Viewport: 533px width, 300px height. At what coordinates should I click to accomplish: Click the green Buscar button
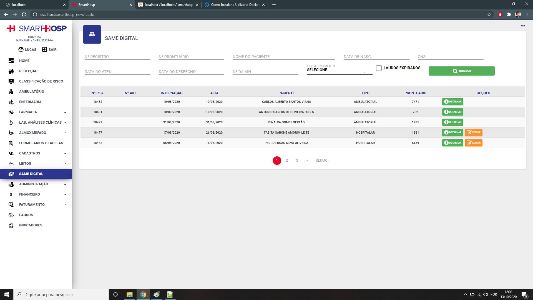(461, 71)
